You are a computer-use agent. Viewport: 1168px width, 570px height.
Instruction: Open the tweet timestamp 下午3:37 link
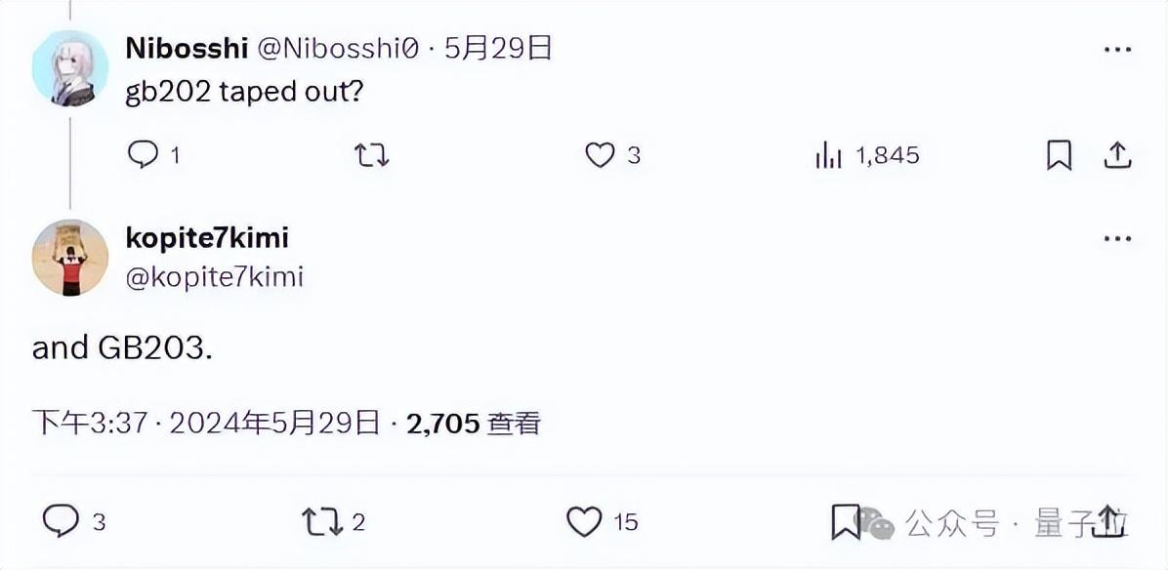pos(90,423)
